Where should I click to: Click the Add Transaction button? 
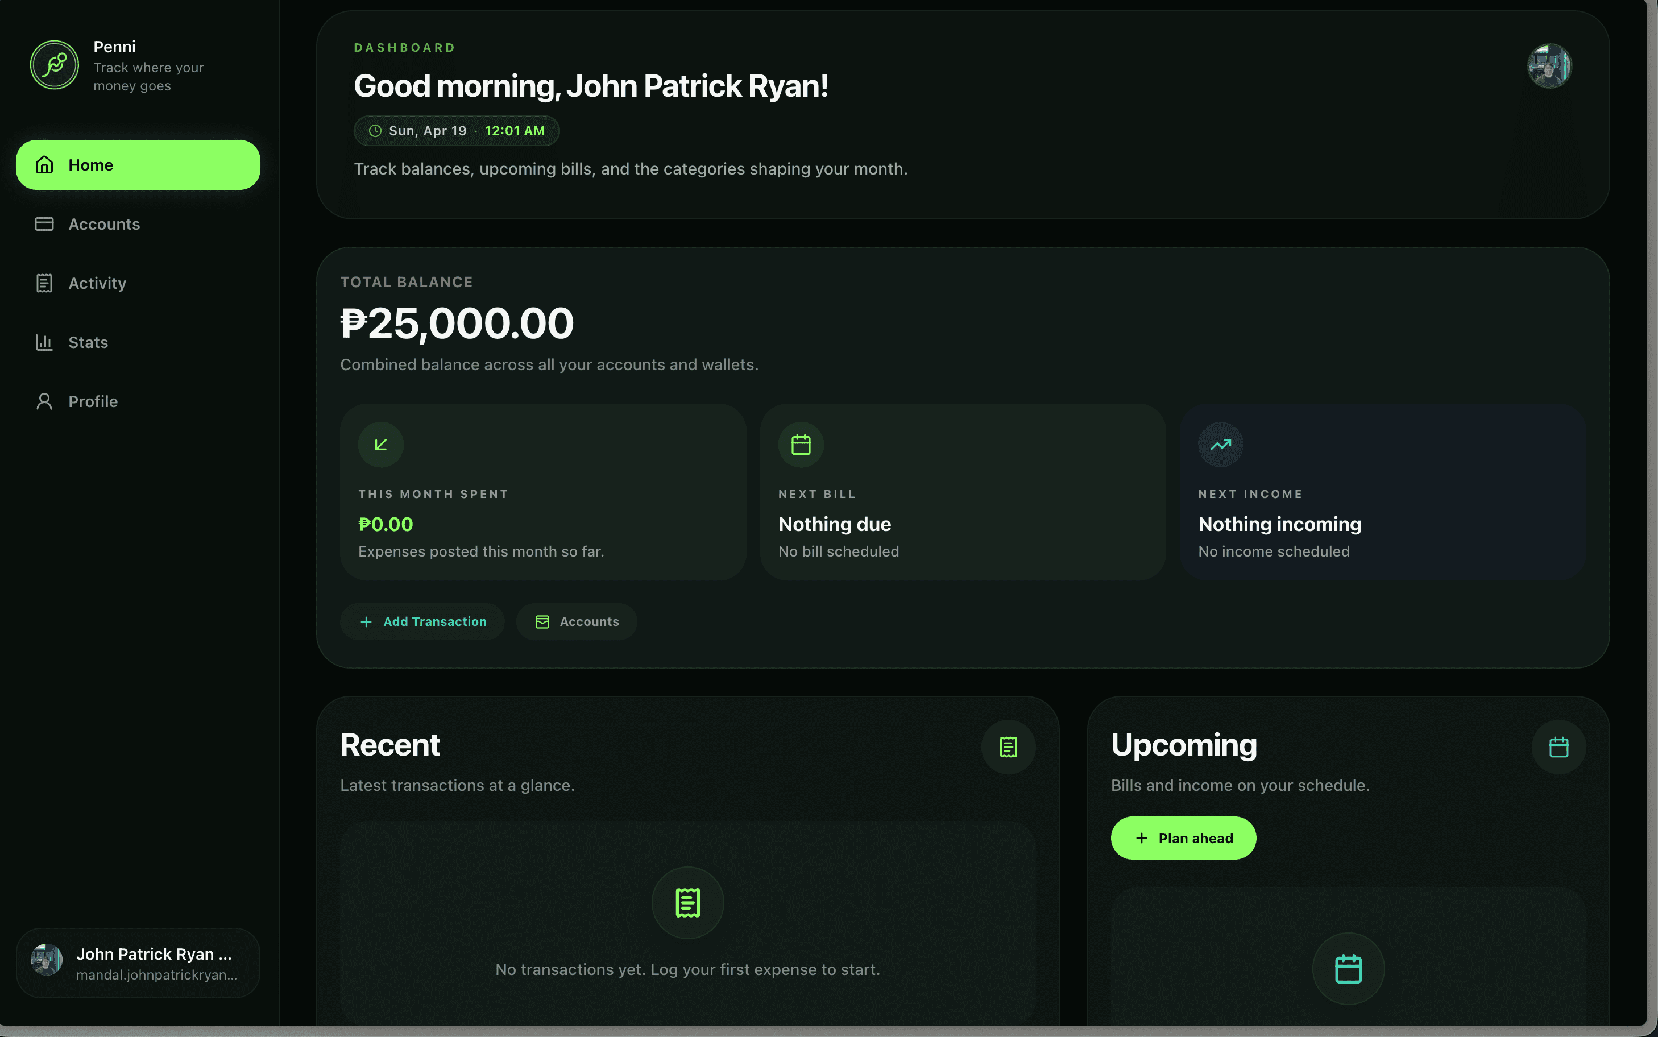click(422, 621)
